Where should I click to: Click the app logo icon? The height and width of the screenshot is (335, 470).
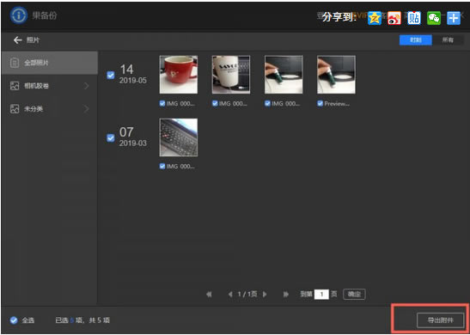[x=19, y=15]
